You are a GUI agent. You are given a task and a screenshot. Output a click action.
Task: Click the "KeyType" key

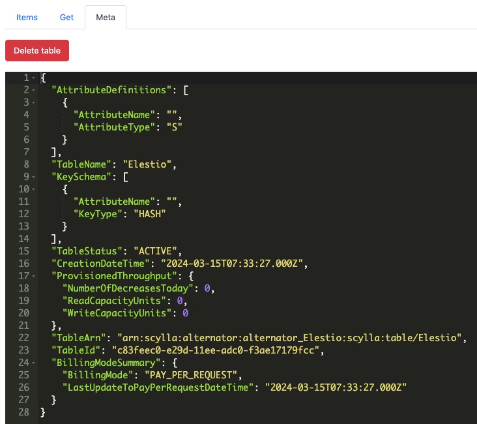coord(98,214)
